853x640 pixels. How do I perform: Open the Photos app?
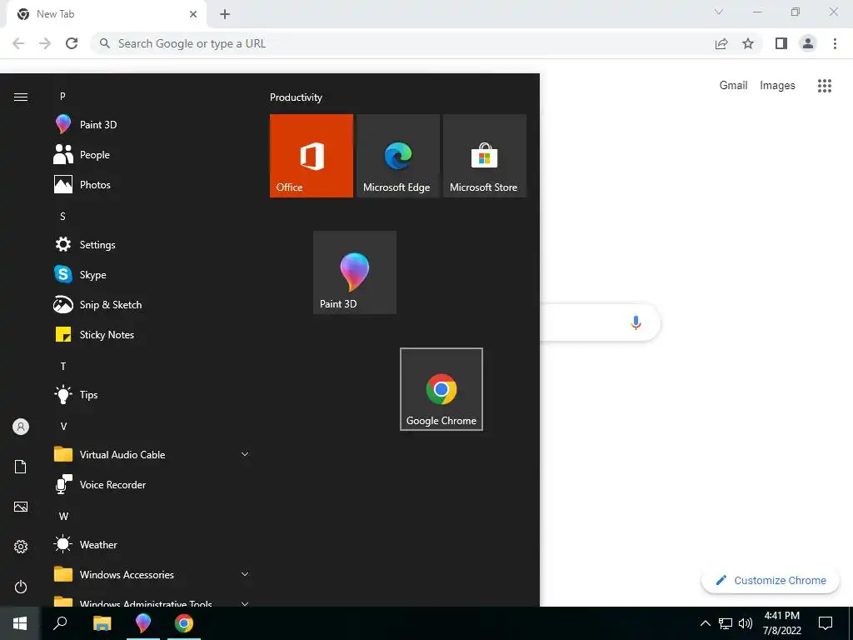tap(151, 184)
